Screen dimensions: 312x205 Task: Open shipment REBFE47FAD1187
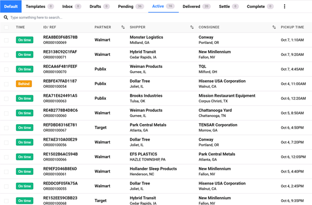(x=60, y=81)
